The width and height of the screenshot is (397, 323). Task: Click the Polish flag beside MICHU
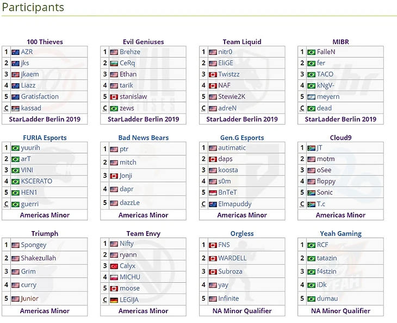[x=114, y=277]
